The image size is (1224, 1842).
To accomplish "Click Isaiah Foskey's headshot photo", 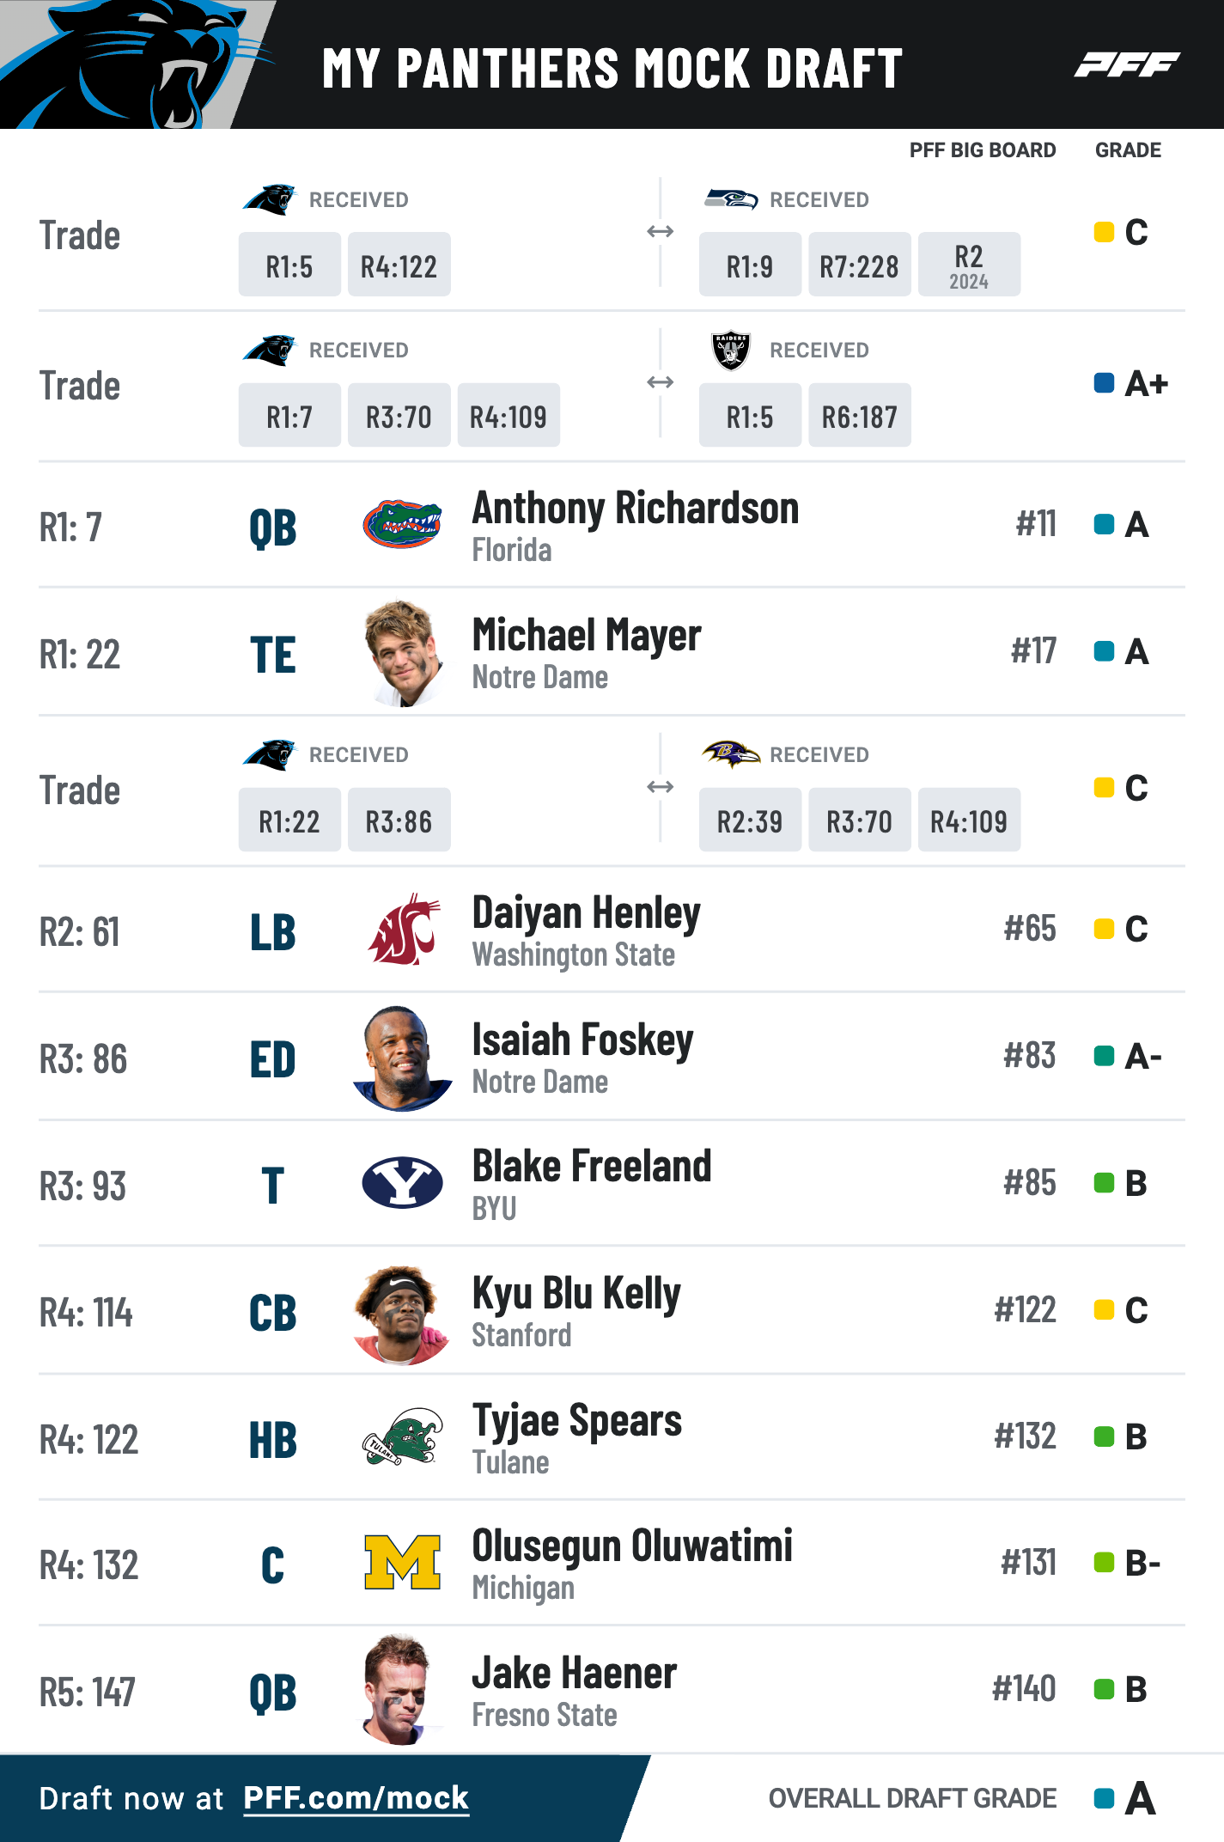I will point(403,1058).
